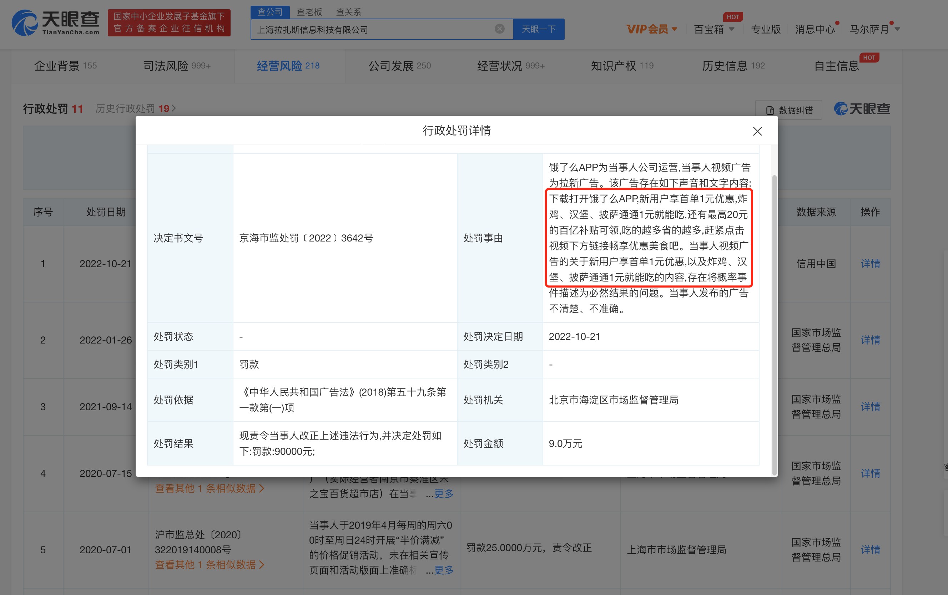
Task: Click 查看其他 1 条相似数据 in row 4
Action: (210, 489)
